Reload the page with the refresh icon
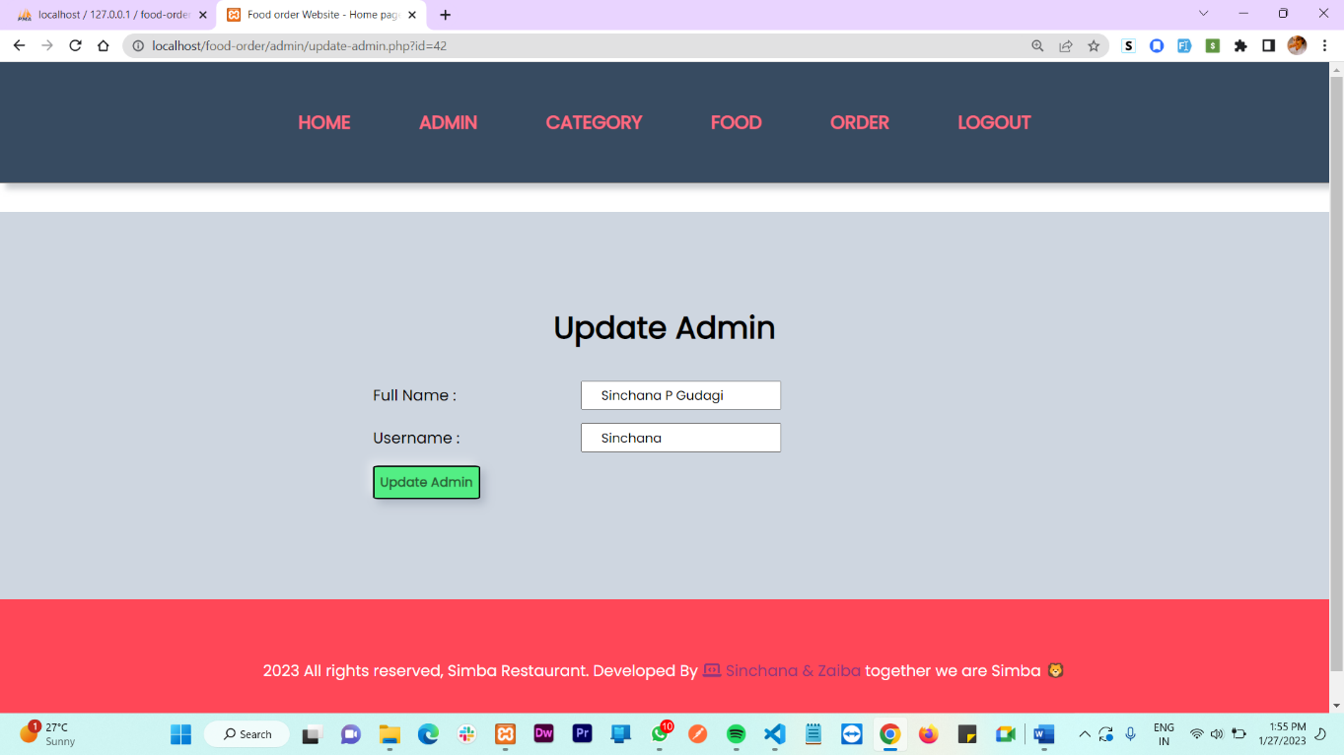Image resolution: width=1344 pixels, height=755 pixels. [75, 45]
